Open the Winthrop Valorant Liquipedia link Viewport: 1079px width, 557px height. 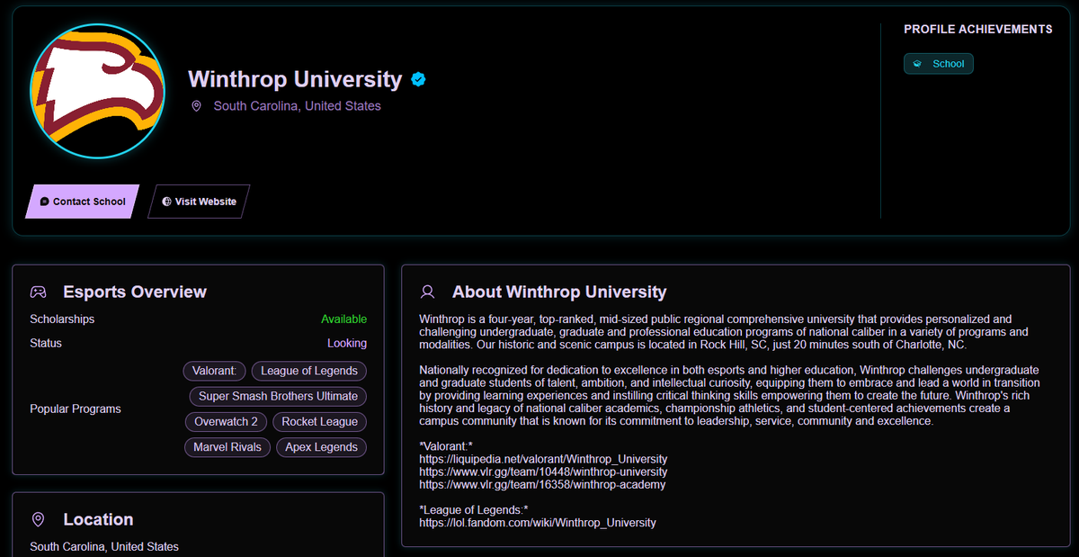(x=543, y=459)
